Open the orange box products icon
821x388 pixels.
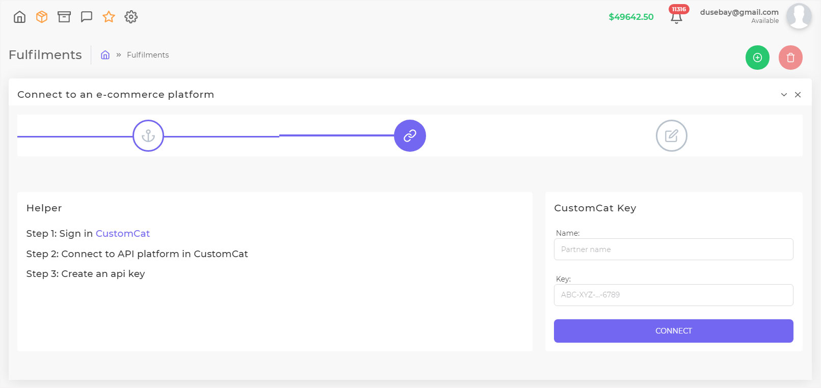(x=42, y=17)
